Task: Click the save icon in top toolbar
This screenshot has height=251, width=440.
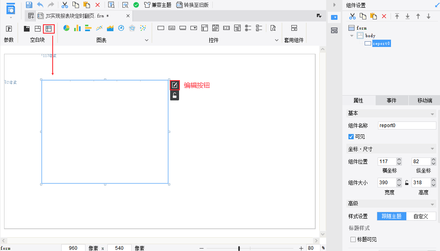Action: [29, 5]
